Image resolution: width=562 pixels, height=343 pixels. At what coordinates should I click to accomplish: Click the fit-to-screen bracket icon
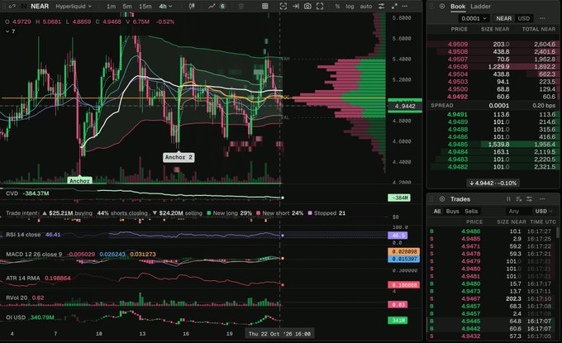pos(283,6)
